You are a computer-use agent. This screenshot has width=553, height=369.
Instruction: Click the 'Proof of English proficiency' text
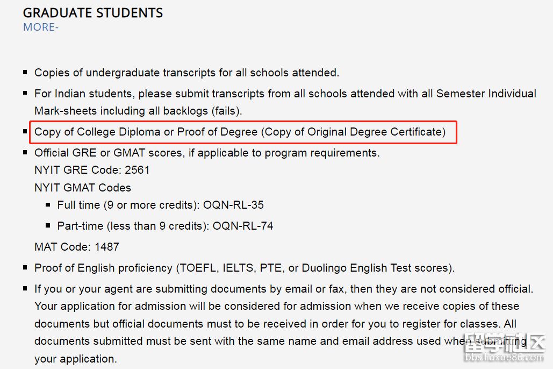coord(103,268)
